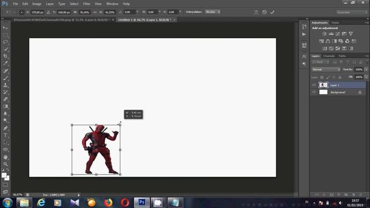
Task: Select the Clone Stamp tool
Action: (5, 85)
